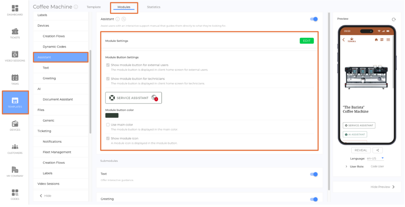The height and width of the screenshot is (207, 405).
Task: Click the green EDIT button
Action: coord(307,41)
